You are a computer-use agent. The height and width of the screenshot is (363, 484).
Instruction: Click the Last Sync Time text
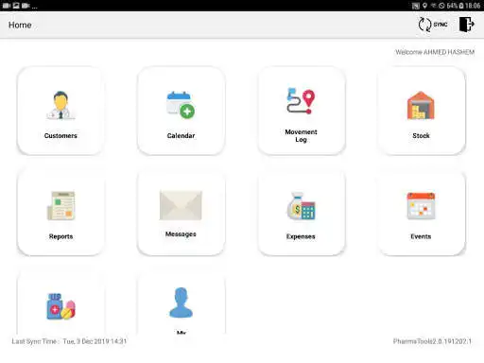coord(69,341)
